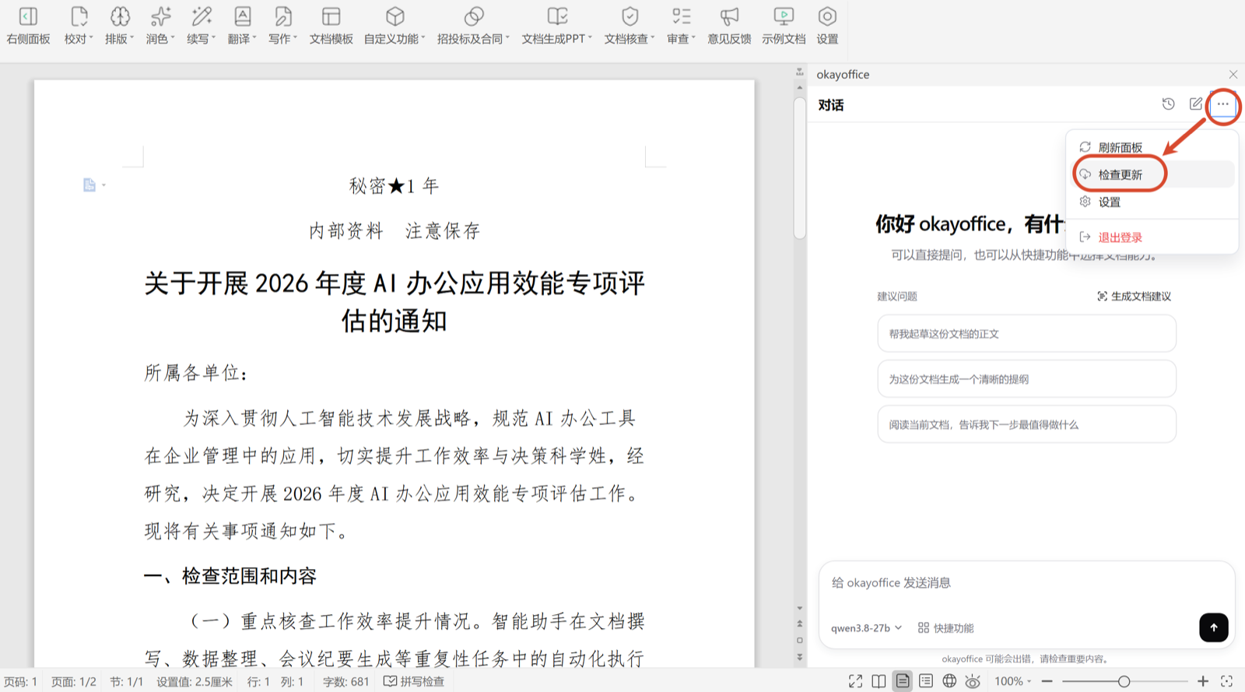This screenshot has height=692, width=1245.
Task: Toggle 拼写检查 in status bar
Action: [414, 682]
